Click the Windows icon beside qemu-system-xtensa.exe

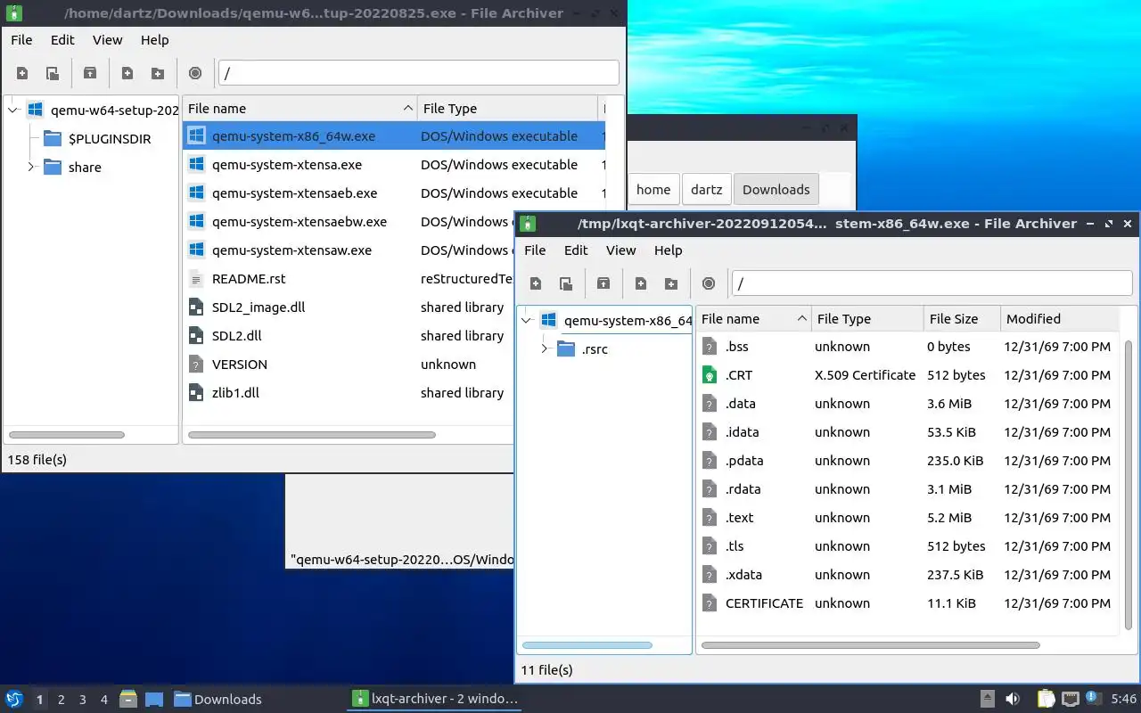point(196,165)
